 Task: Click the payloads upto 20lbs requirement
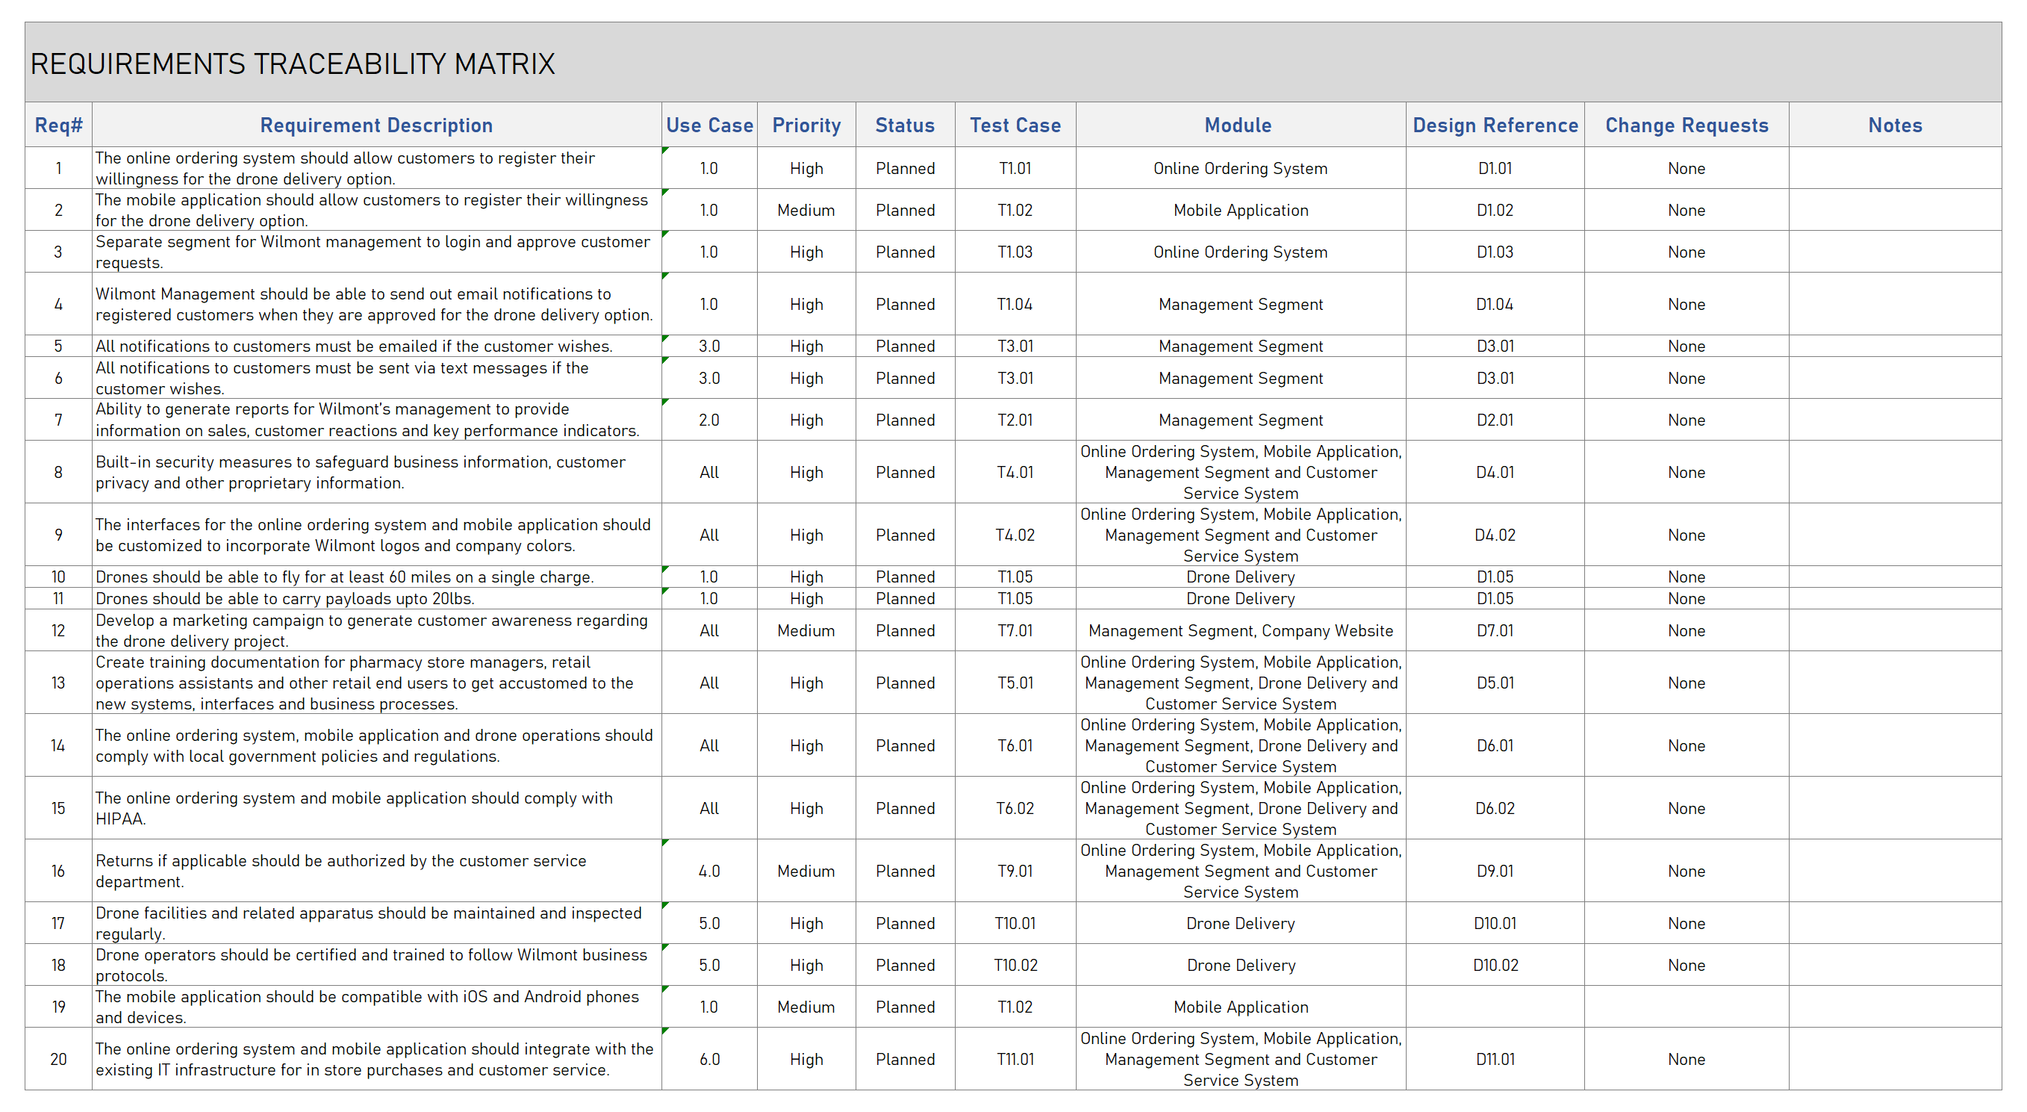[376, 599]
